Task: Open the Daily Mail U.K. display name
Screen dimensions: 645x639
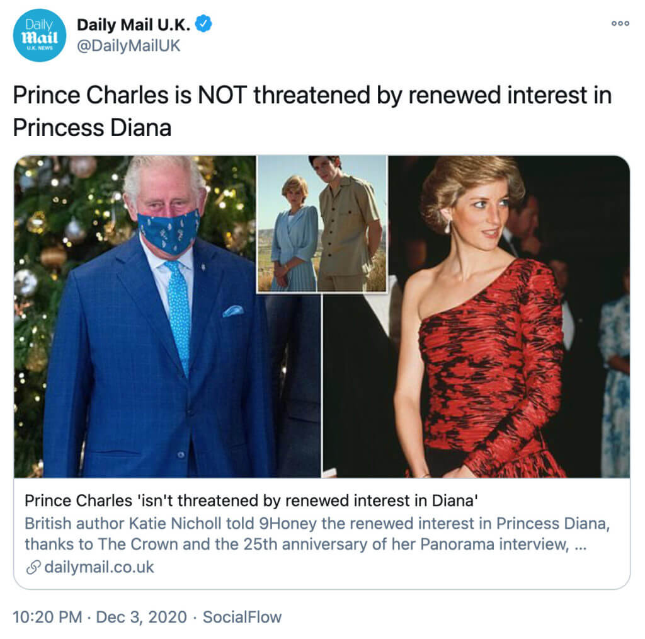Action: [135, 25]
